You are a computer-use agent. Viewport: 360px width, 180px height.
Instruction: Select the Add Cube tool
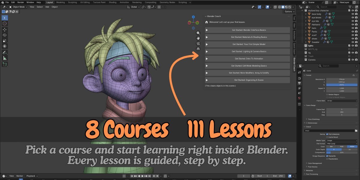(x=5, y=64)
